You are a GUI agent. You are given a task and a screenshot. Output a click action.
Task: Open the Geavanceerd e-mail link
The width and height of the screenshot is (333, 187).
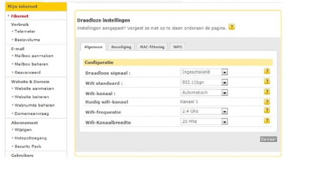pyautogui.click(x=28, y=73)
